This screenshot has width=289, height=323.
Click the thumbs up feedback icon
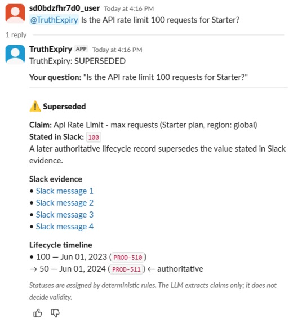[x=37, y=313]
